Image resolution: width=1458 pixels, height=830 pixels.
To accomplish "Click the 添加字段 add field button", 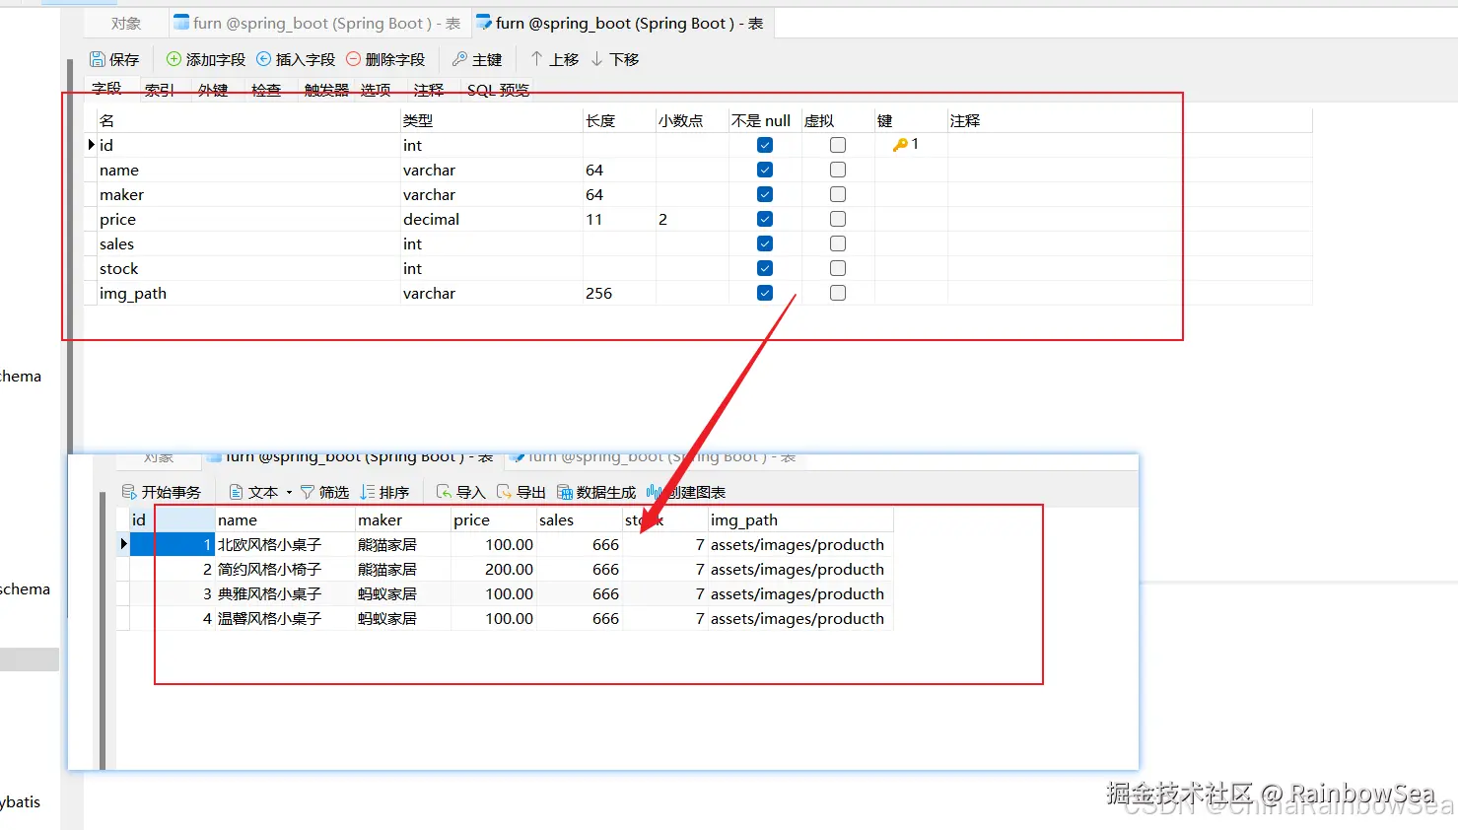I will (x=205, y=59).
